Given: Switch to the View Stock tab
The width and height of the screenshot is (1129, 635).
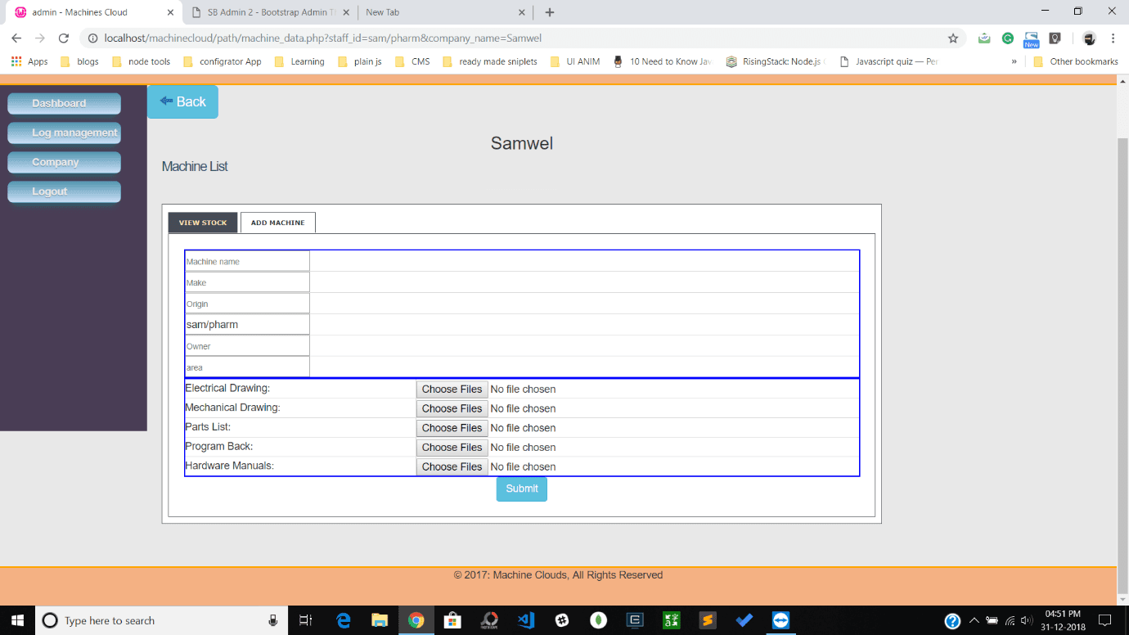Looking at the screenshot, I should [203, 223].
